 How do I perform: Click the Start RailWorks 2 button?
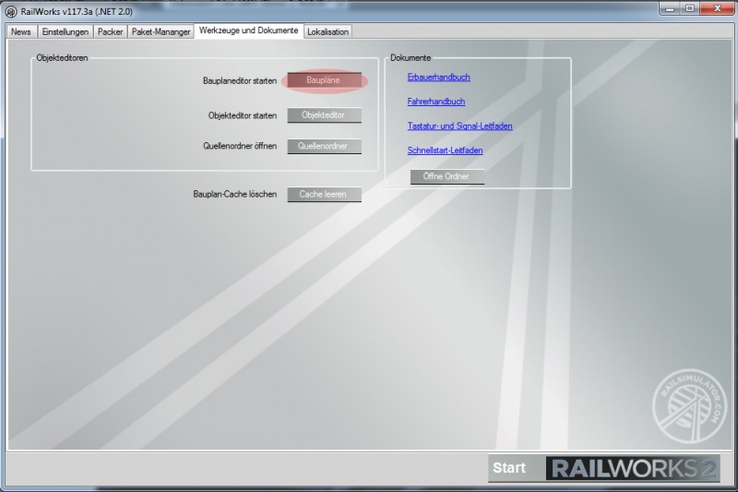coord(604,468)
